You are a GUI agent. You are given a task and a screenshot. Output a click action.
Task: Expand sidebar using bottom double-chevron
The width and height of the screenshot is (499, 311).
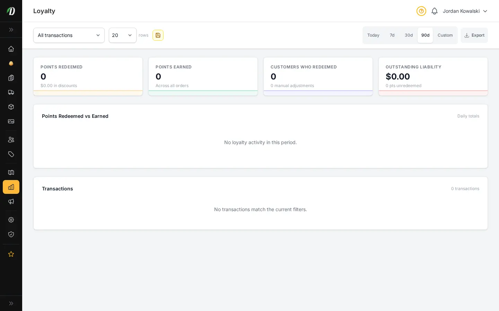click(11, 303)
